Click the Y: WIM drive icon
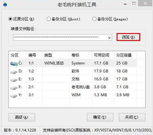This screenshot has width=153, height=135. click(x=14, y=96)
